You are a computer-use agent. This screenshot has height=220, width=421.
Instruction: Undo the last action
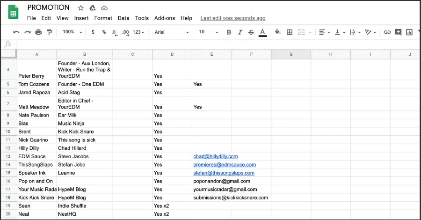[16, 32]
